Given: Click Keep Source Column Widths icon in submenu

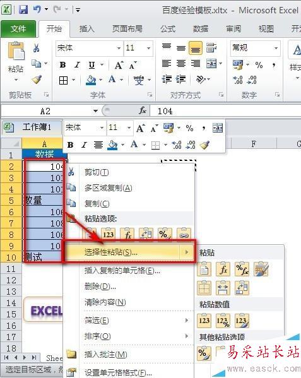Looking at the screenshot, I should click(223, 288).
